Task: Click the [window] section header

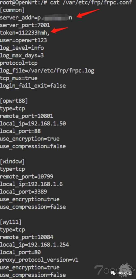Action: pyautogui.click(x=12, y=161)
